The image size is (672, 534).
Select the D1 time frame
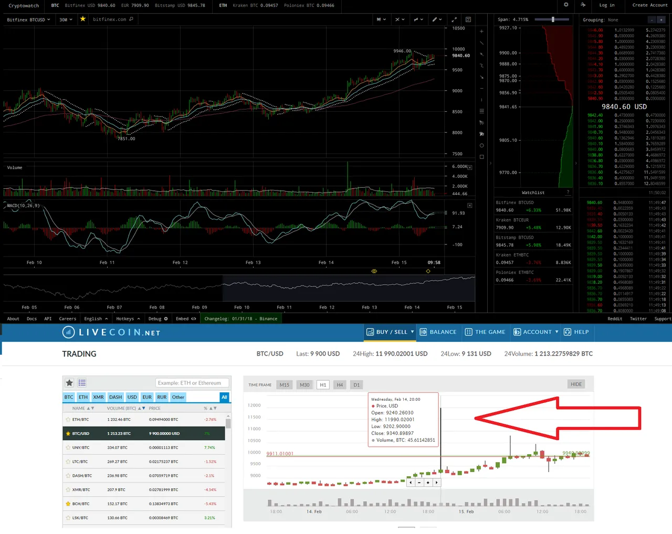coord(356,385)
